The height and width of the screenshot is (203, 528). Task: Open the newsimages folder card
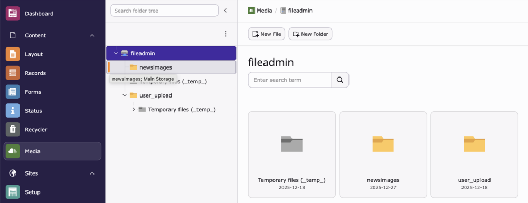click(383, 154)
